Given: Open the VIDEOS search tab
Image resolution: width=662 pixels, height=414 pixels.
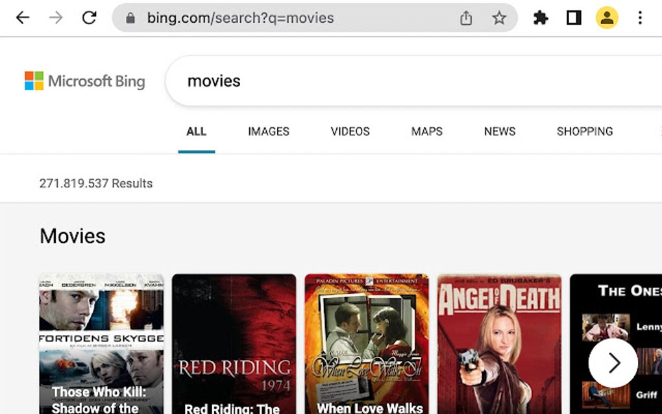Looking at the screenshot, I should [x=350, y=132].
